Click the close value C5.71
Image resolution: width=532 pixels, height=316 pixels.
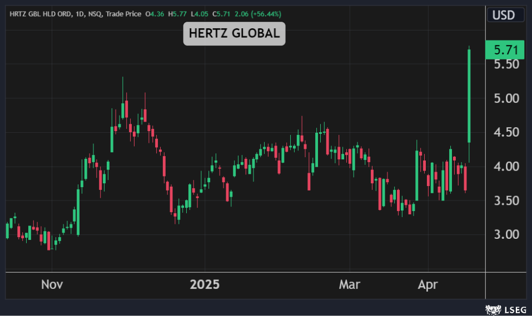[x=221, y=14]
